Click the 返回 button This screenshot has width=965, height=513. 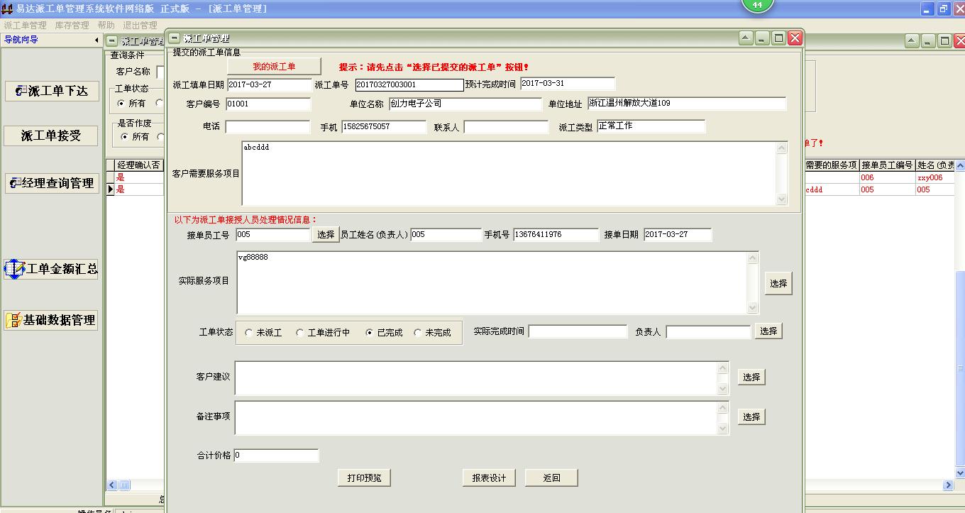[551, 478]
